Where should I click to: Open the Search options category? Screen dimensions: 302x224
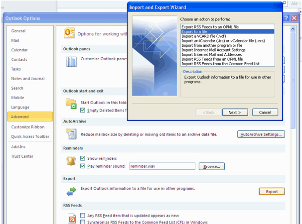coord(17,88)
